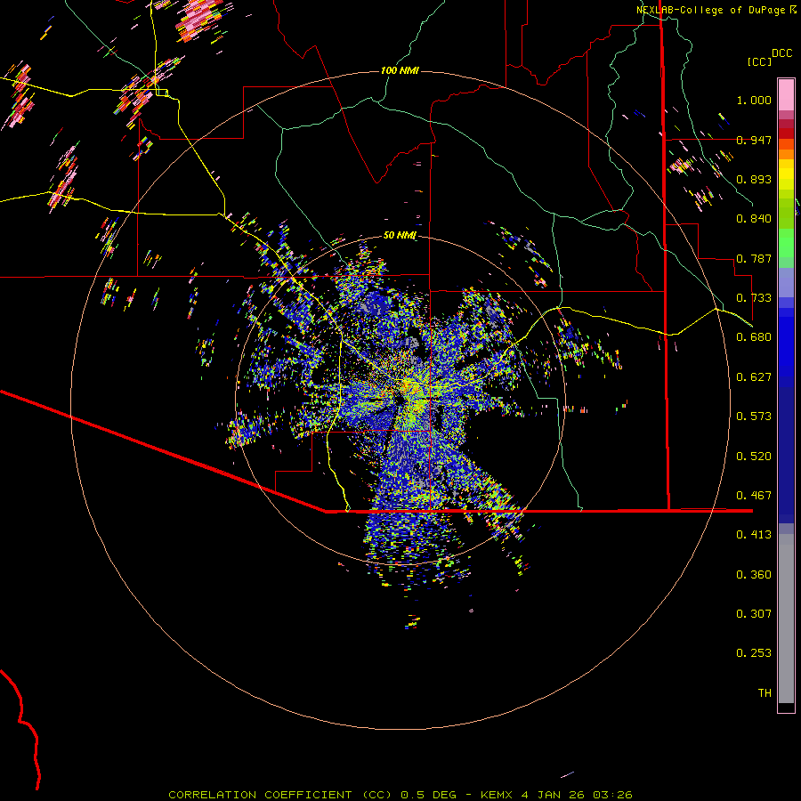This screenshot has width=801, height=801.
Task: Click the "100 NMI" range ring label
Action: (400, 70)
